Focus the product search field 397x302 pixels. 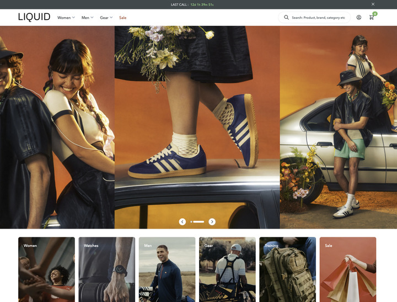coord(314,17)
